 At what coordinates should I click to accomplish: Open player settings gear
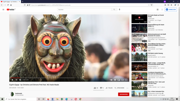(115, 80)
